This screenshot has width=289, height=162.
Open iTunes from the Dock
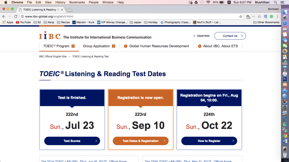coord(285,74)
